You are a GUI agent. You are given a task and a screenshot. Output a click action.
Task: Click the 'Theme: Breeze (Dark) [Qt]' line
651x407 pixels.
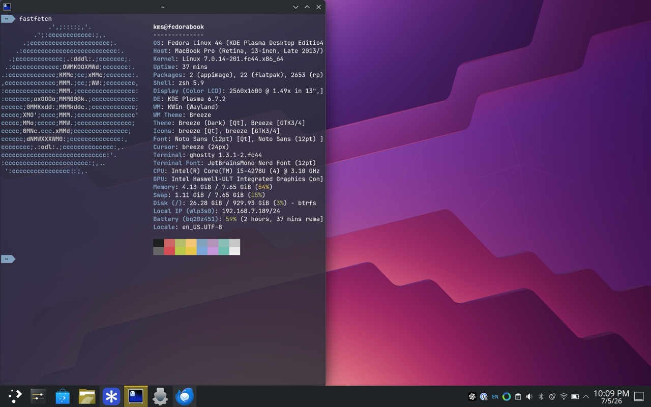pos(229,123)
